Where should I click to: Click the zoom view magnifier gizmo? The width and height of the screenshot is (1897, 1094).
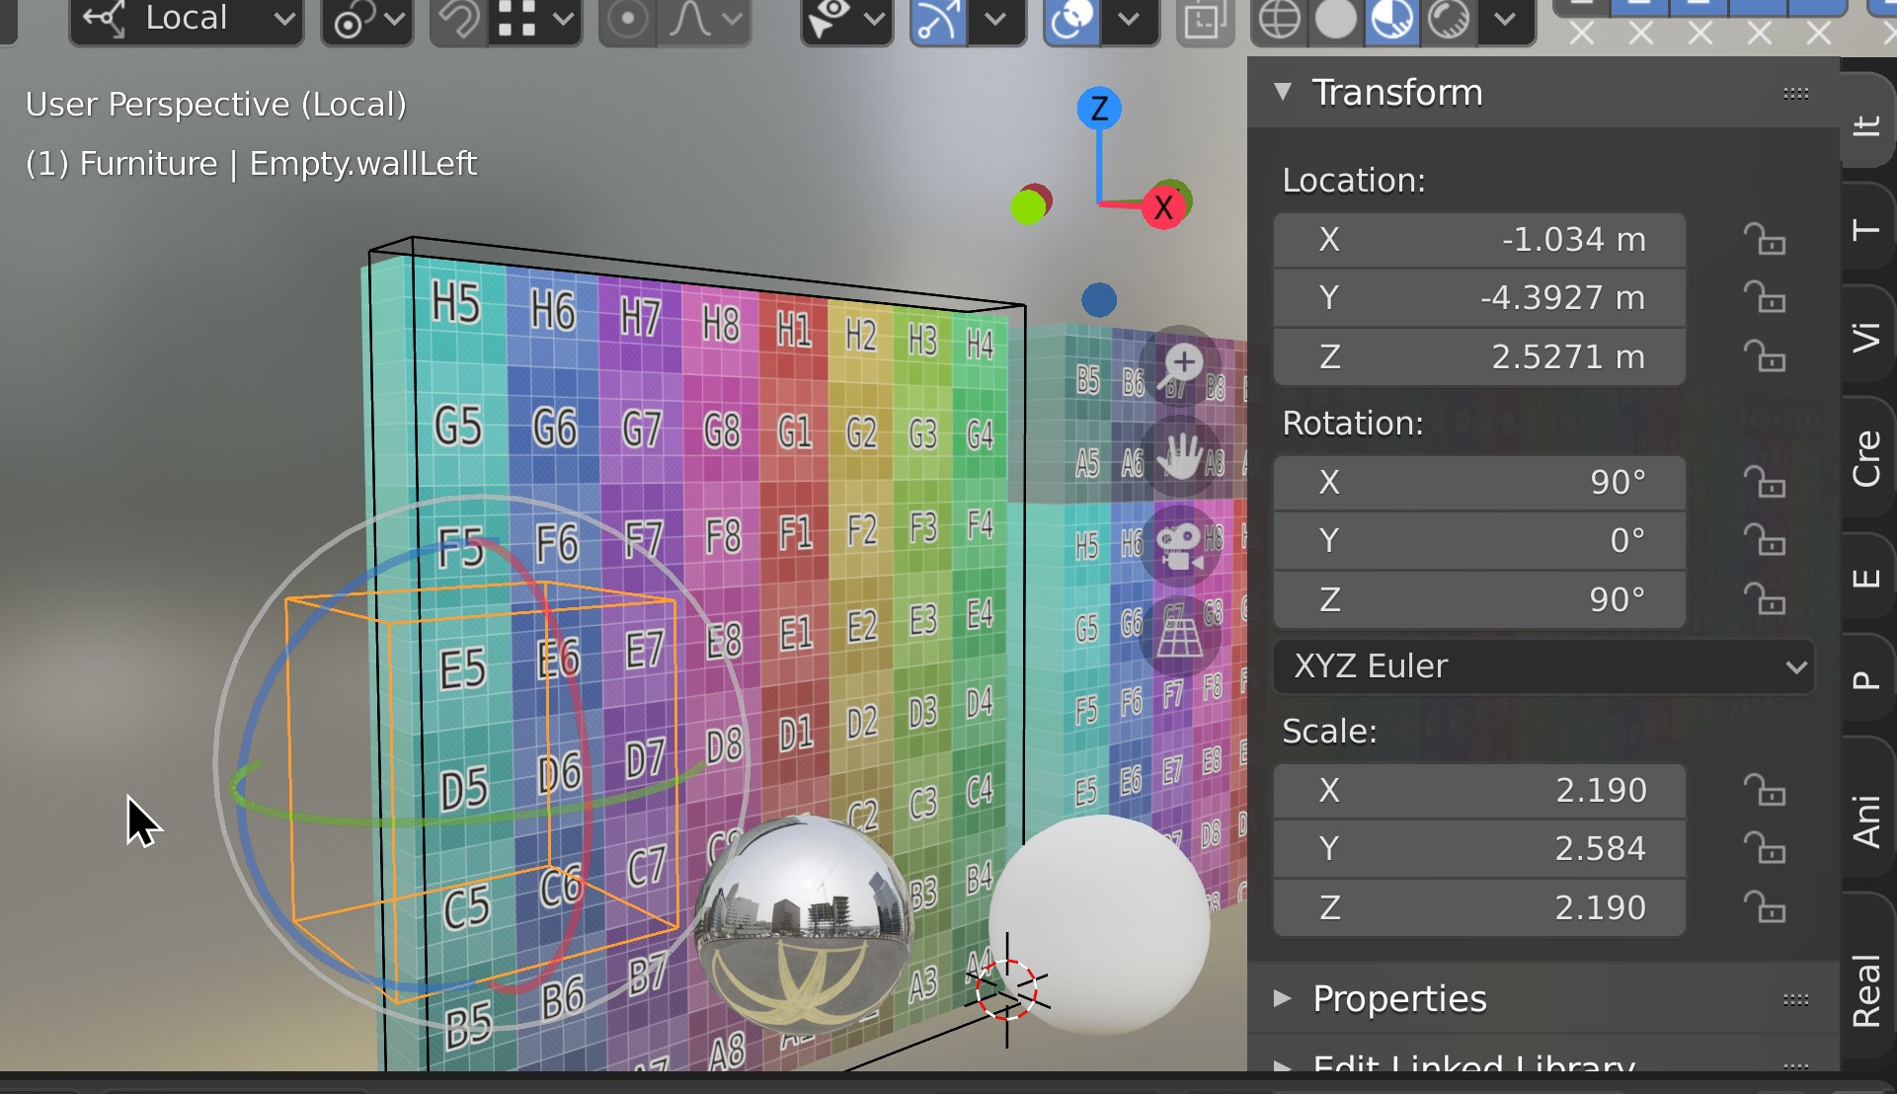(1182, 362)
